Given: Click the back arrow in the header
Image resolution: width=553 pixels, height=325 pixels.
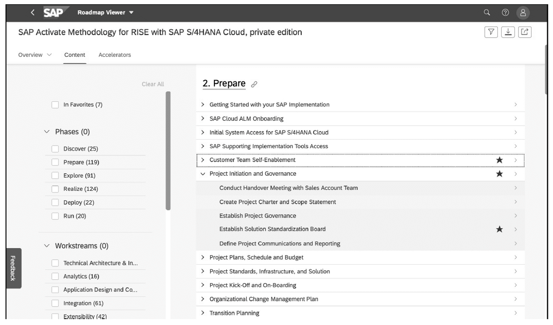Looking at the screenshot, I should click(33, 12).
